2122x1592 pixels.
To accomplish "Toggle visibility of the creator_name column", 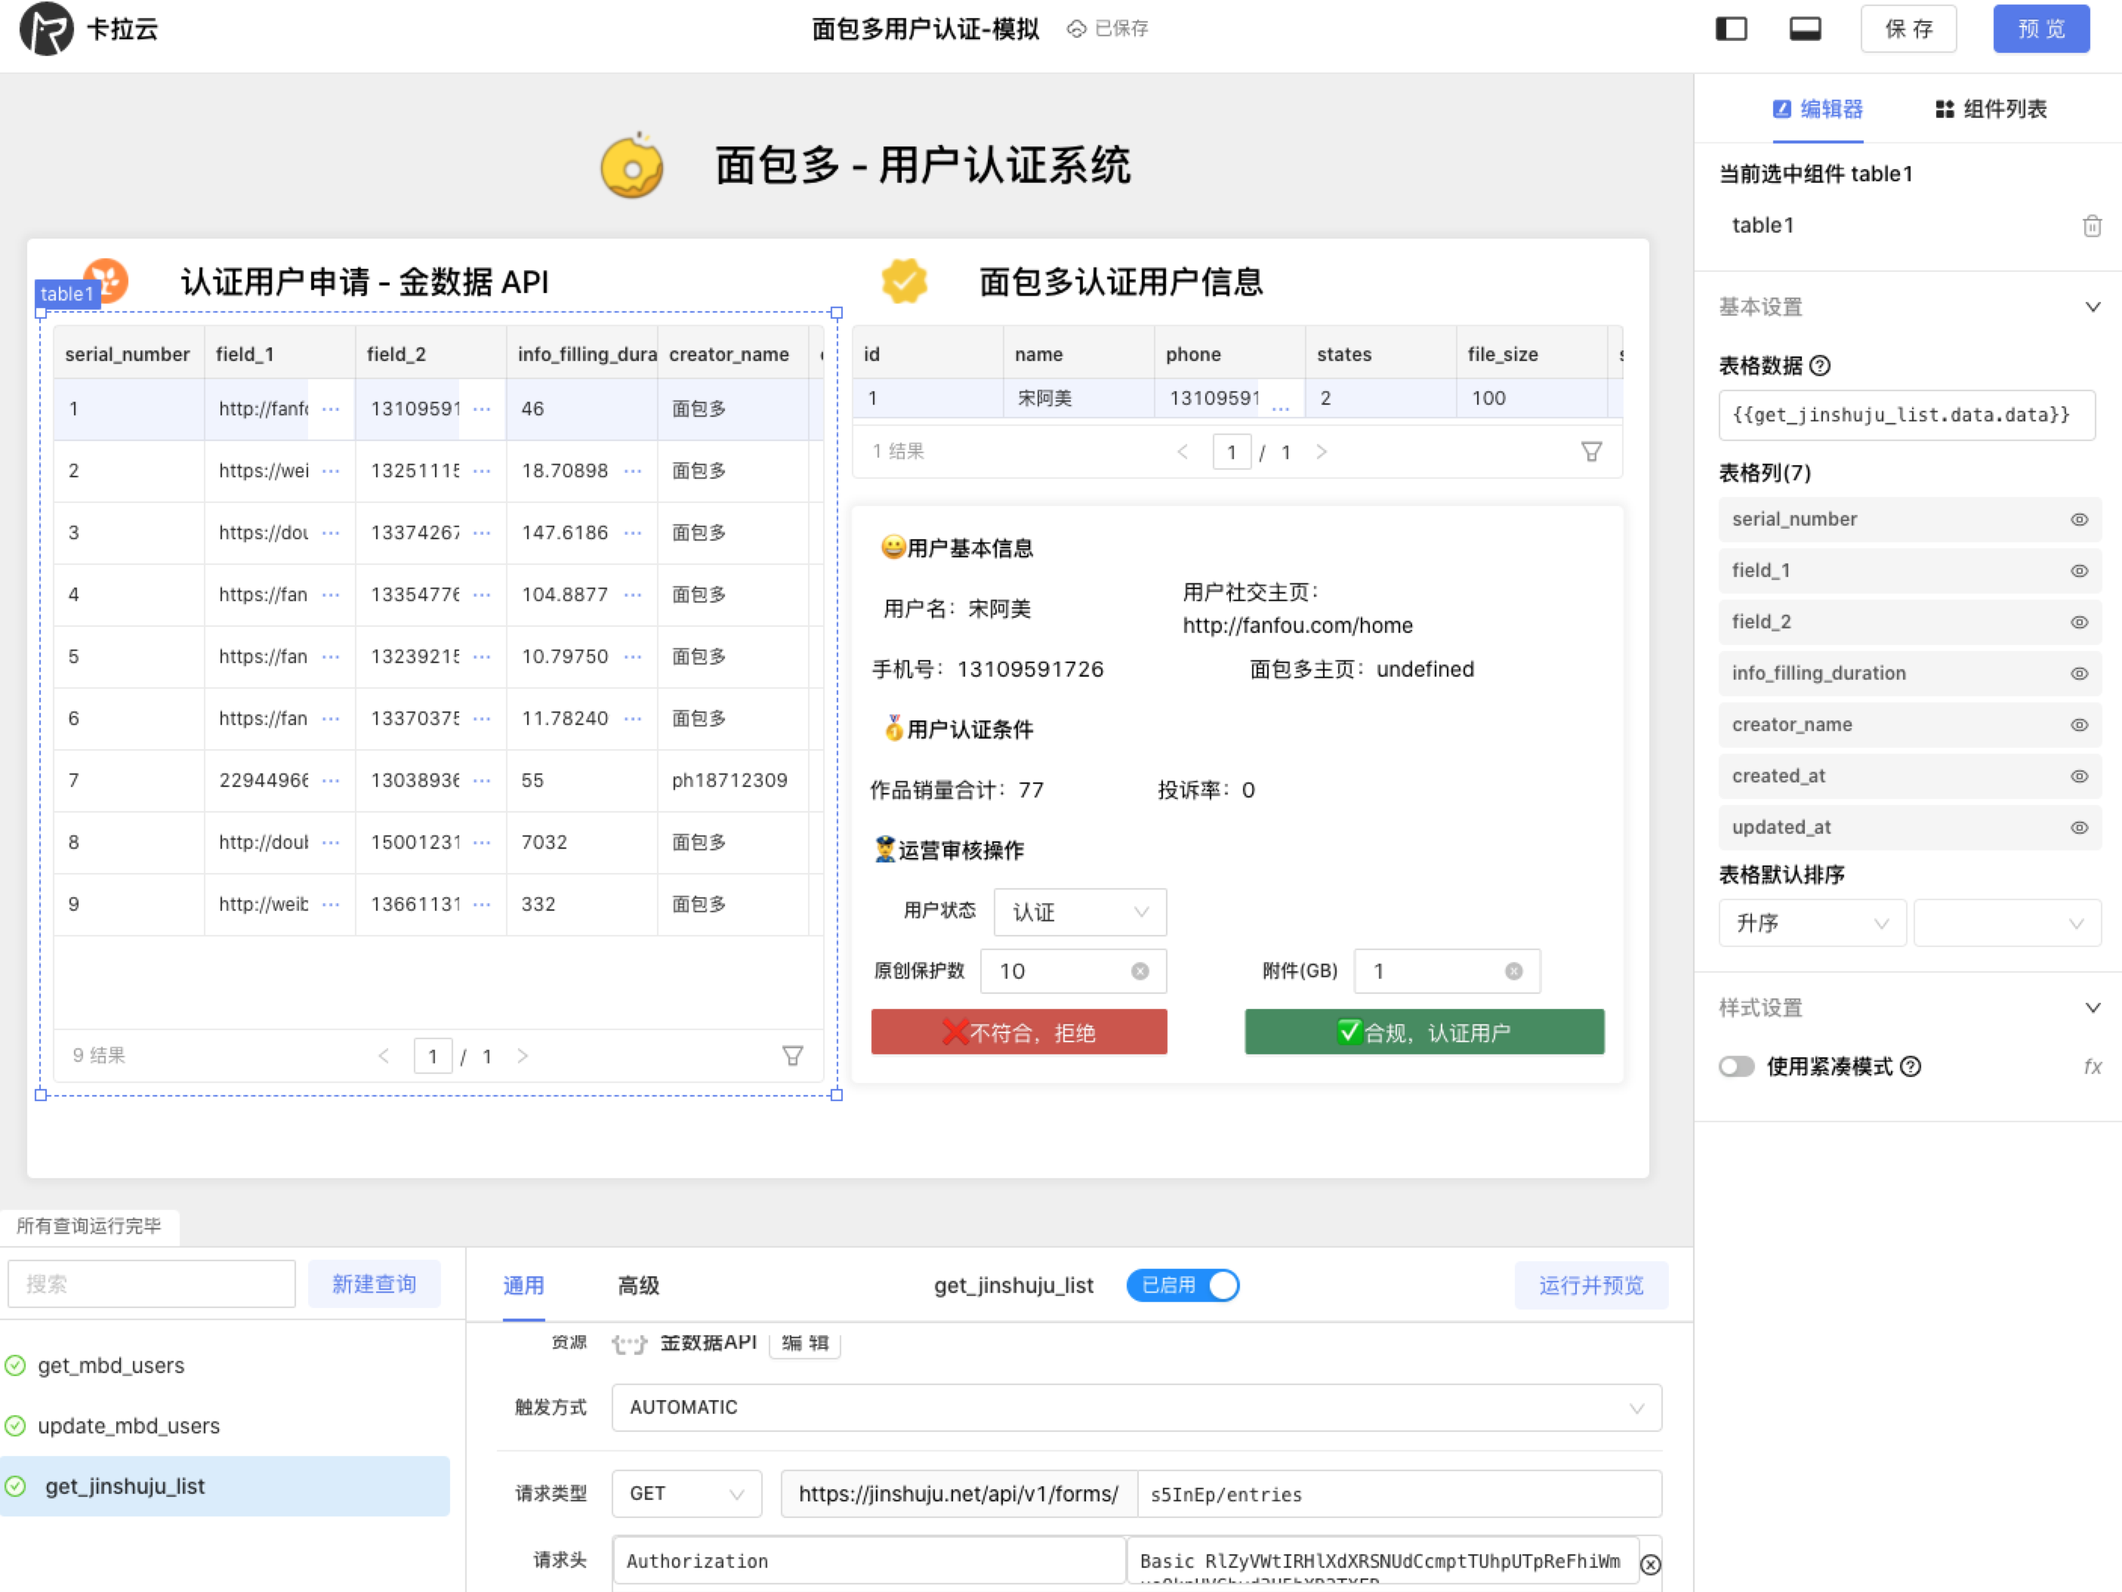I will click(2079, 724).
